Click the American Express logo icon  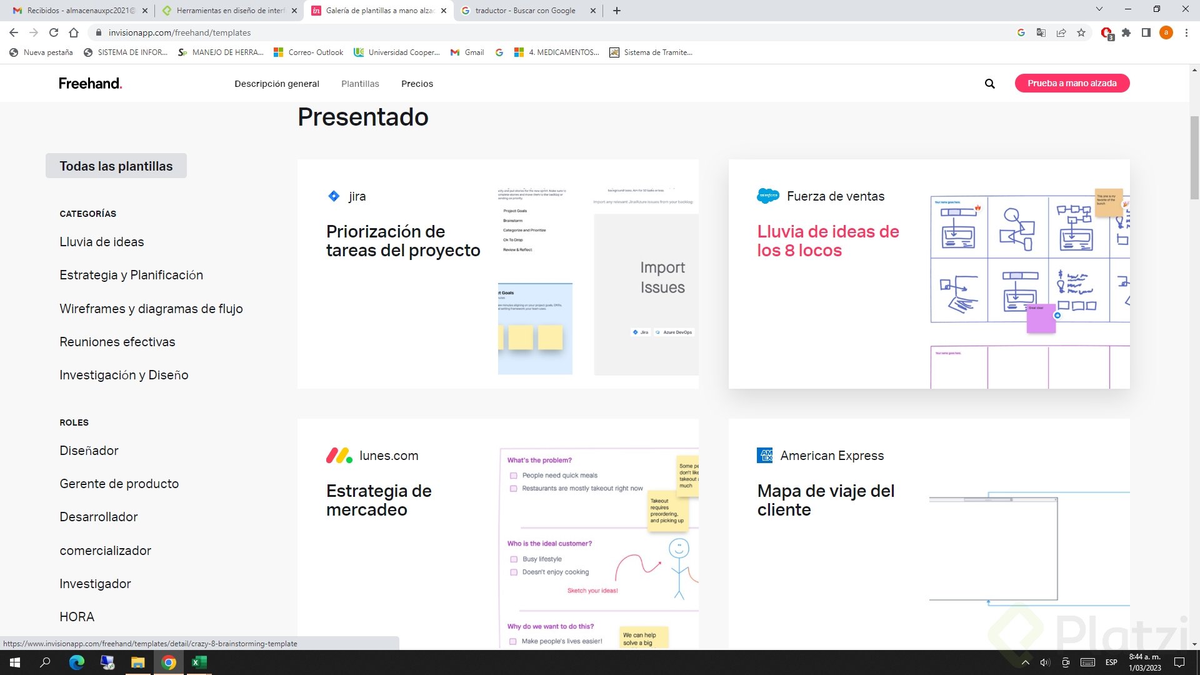click(766, 456)
